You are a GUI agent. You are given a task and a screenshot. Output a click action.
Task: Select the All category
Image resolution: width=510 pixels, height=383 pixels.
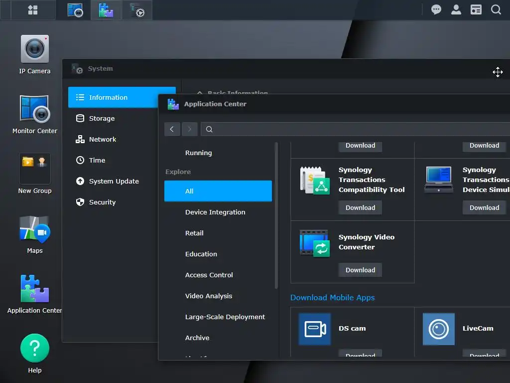point(218,191)
